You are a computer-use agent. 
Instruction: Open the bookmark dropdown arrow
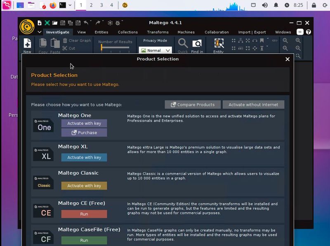267,38
